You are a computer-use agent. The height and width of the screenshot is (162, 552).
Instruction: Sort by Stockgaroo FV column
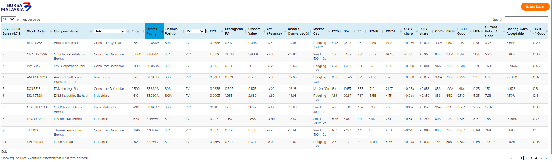[234, 31]
